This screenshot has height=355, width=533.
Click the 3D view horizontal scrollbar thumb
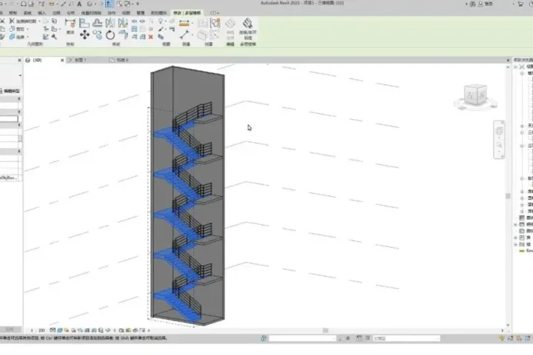coord(325,330)
